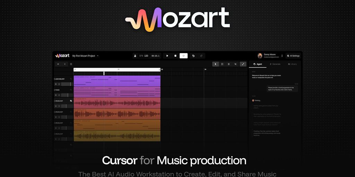Viewport: 355px width, 177px height.
Task: Mute the Lead Melody track
Action: 56,84
